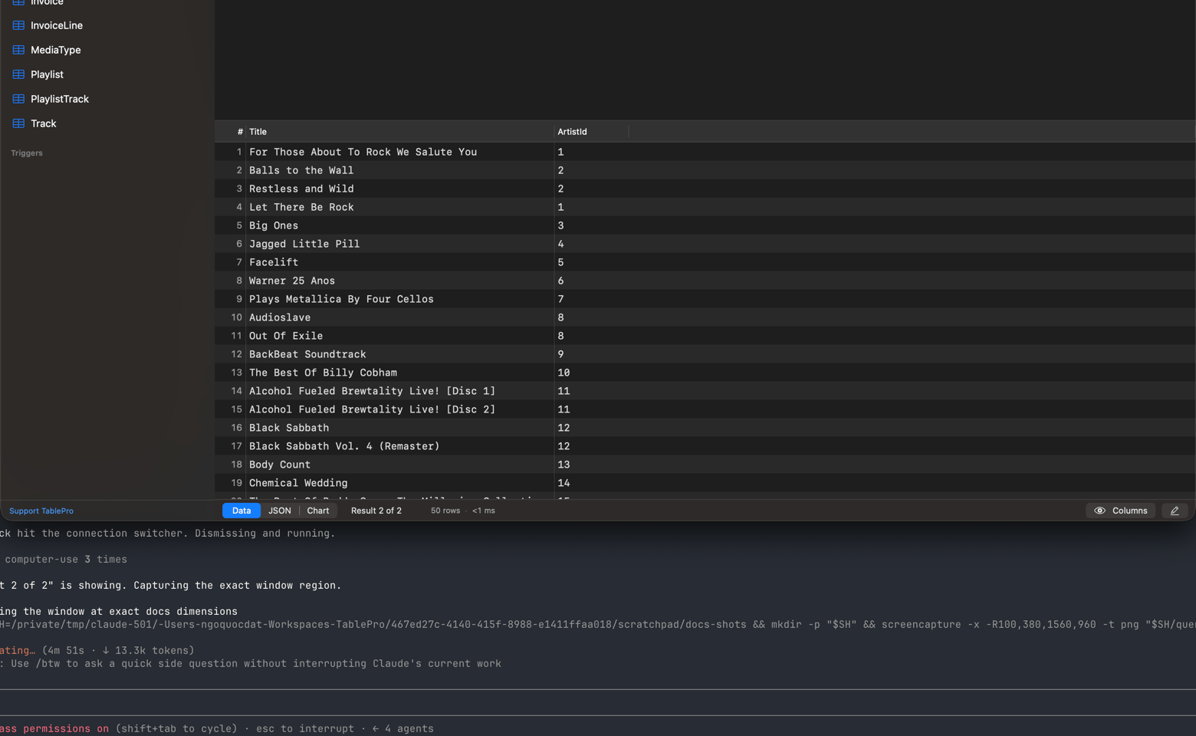
Task: Switch to the JSON view tab
Action: 280,511
